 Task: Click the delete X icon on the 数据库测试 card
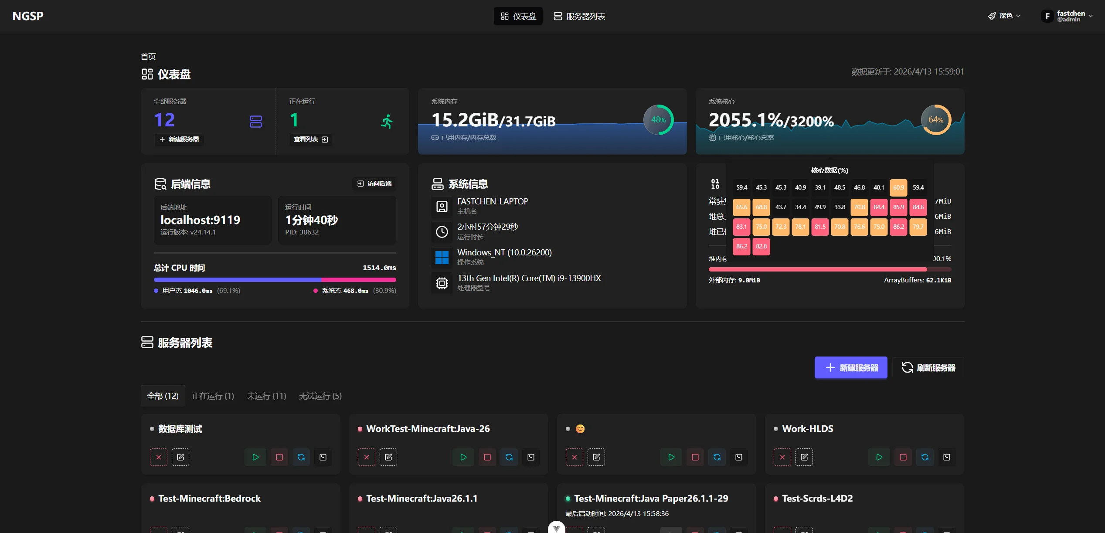pos(159,457)
